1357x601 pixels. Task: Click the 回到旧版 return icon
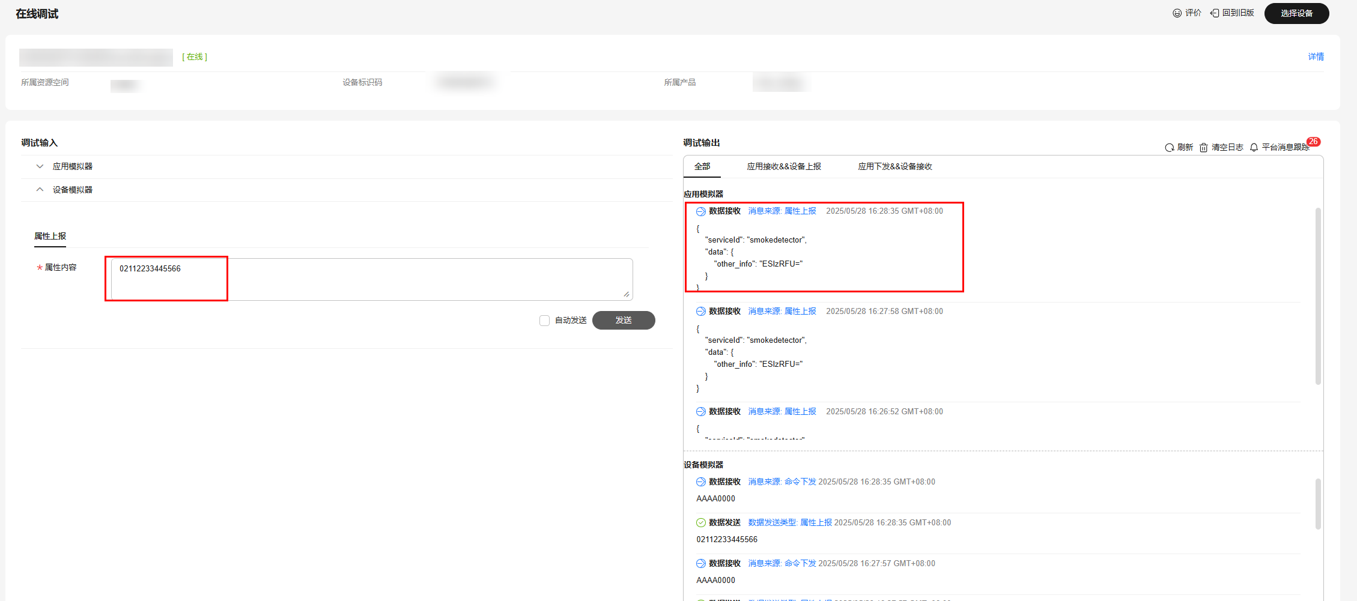coord(1214,13)
